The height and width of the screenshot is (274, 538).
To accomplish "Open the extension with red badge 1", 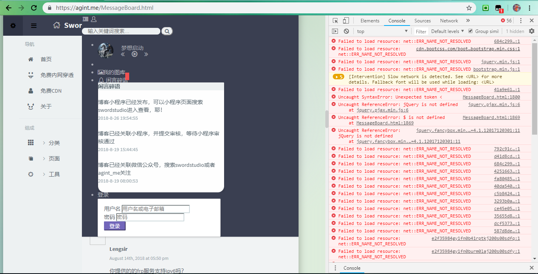I will [499, 8].
